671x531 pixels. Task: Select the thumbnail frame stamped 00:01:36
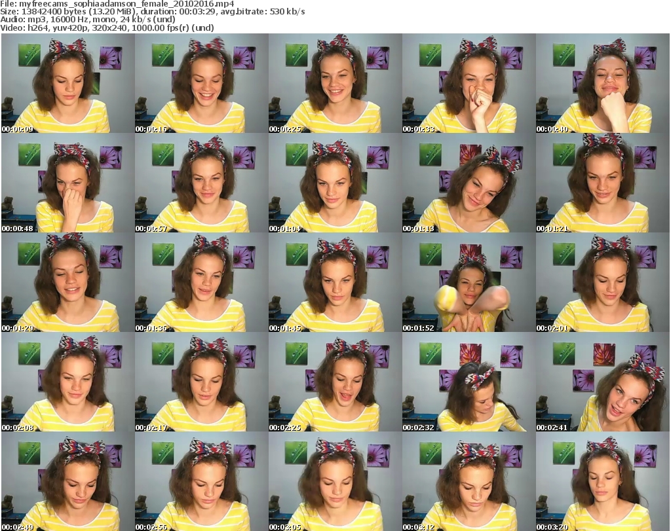tap(202, 283)
